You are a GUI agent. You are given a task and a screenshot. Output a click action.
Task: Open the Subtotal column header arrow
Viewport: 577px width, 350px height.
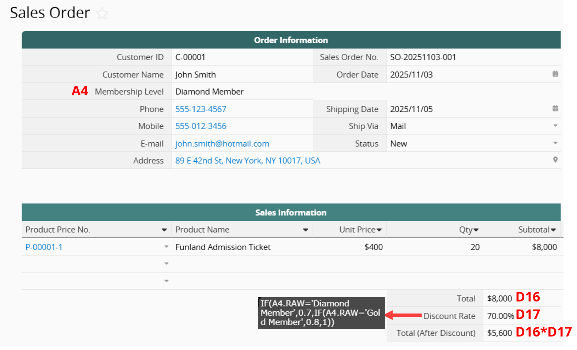(x=553, y=230)
